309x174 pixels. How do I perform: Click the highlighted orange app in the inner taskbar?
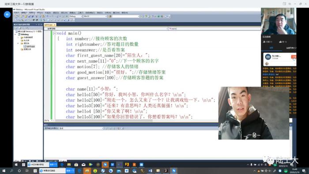[105, 165]
